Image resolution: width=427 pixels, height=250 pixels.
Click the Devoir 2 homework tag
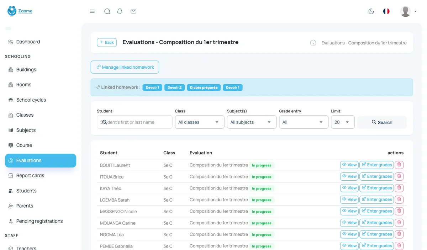pyautogui.click(x=174, y=87)
